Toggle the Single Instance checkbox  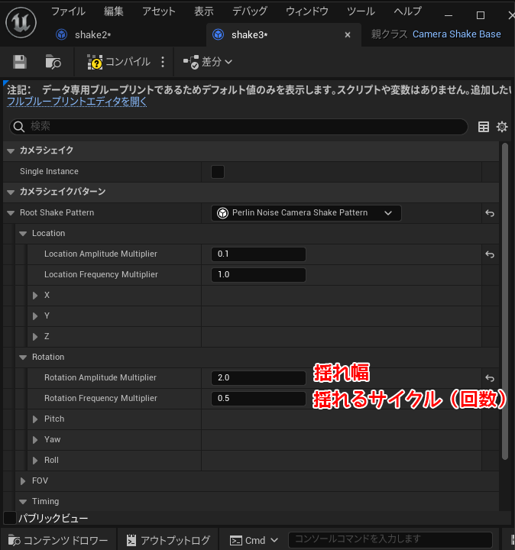click(x=218, y=172)
